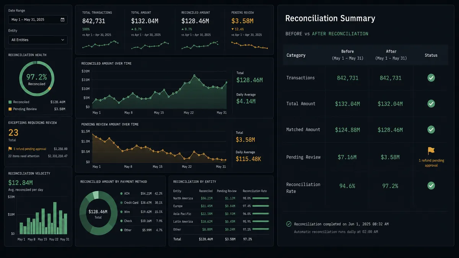
Task: Click the Reconciliation Summary heading
Action: (330, 18)
